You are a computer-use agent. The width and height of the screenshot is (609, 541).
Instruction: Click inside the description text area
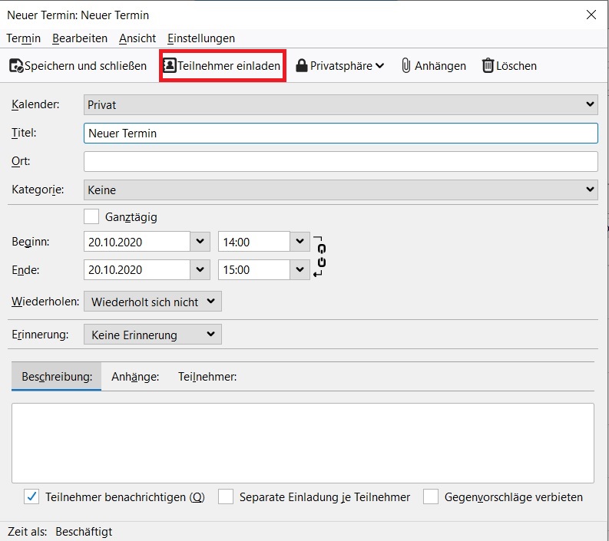303,443
